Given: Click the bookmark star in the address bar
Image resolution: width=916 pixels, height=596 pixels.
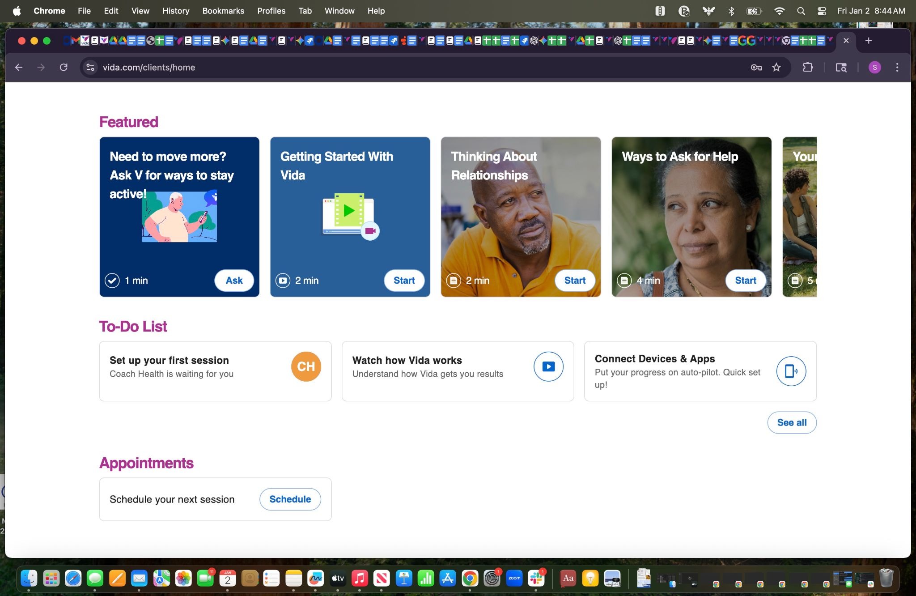Looking at the screenshot, I should [776, 67].
